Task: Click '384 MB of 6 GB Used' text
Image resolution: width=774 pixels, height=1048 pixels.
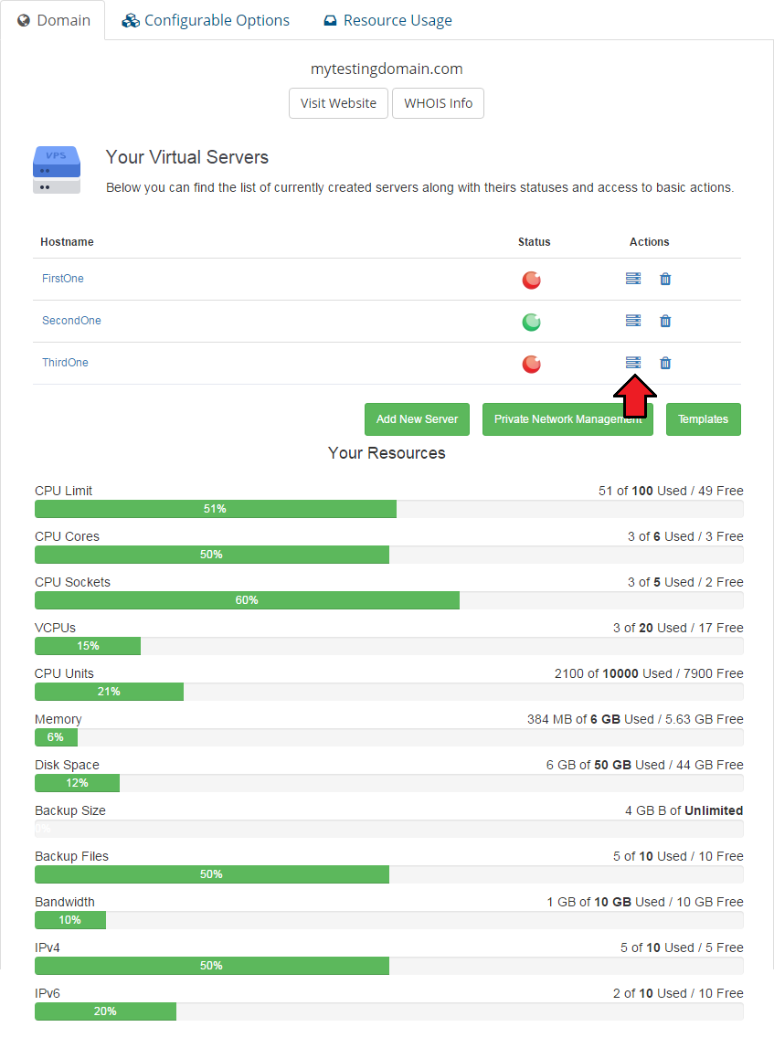Action: pyautogui.click(x=590, y=719)
